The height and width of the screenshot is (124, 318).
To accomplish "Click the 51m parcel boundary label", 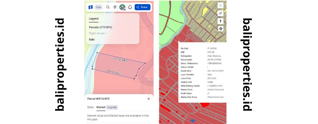I will [x=121, y=60].
